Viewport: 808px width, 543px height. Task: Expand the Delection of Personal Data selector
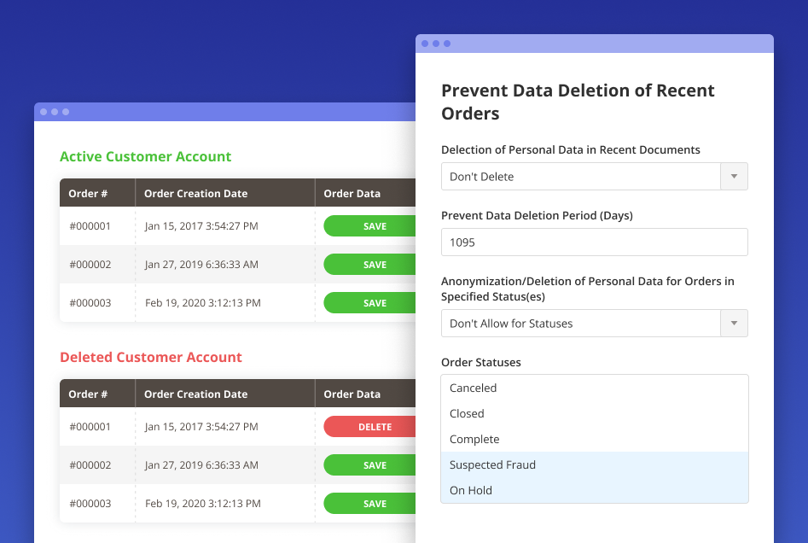pos(734,176)
